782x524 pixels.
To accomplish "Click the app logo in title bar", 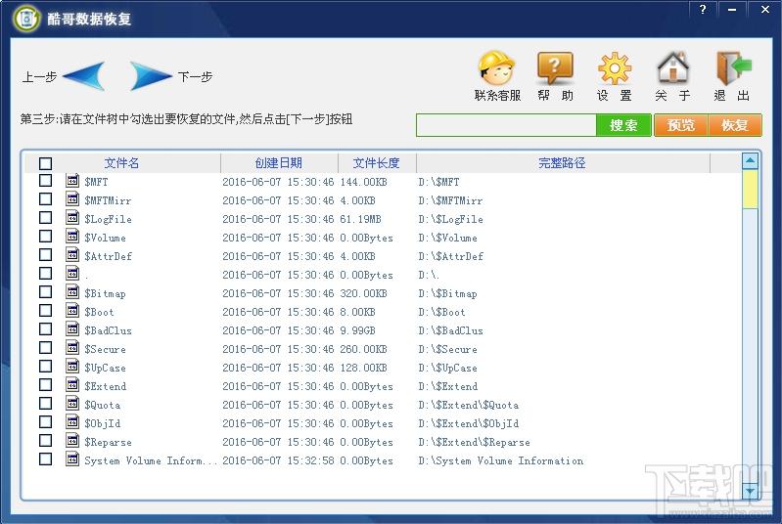I will pos(27,19).
